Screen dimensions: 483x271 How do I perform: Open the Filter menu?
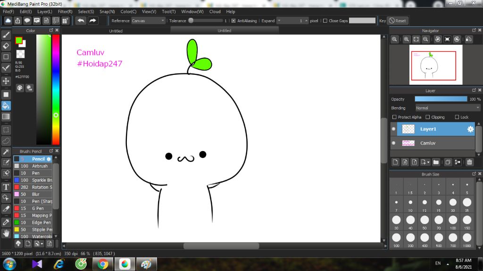[65, 11]
